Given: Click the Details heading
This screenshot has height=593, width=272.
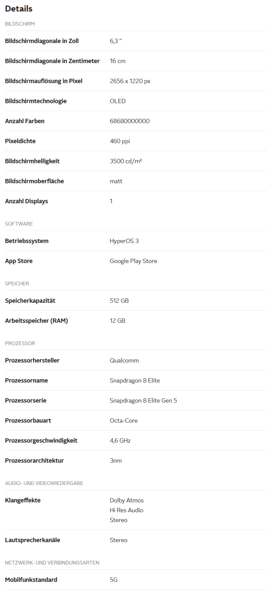Looking at the screenshot, I should pyautogui.click(x=19, y=8).
